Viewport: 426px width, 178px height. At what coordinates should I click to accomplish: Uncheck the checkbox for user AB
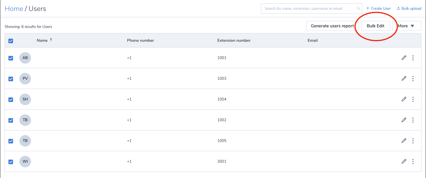point(11,58)
